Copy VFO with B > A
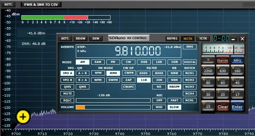The height and width of the screenshot is (136, 255). (x=83, y=80)
